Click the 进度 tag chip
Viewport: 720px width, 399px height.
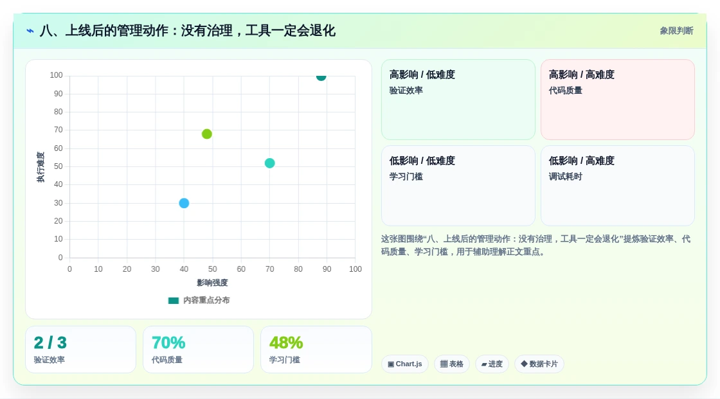(x=492, y=364)
